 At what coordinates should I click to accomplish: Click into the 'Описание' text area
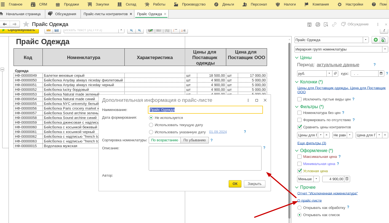(x=205, y=158)
